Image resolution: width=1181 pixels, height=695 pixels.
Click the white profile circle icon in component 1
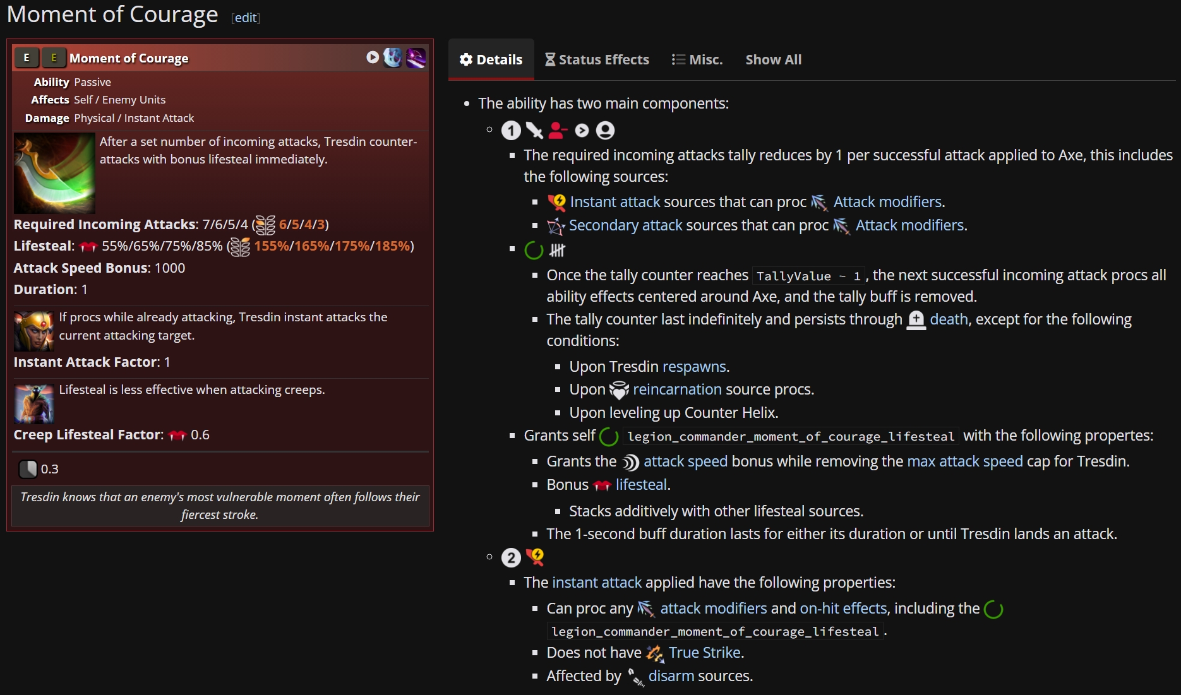[605, 131]
